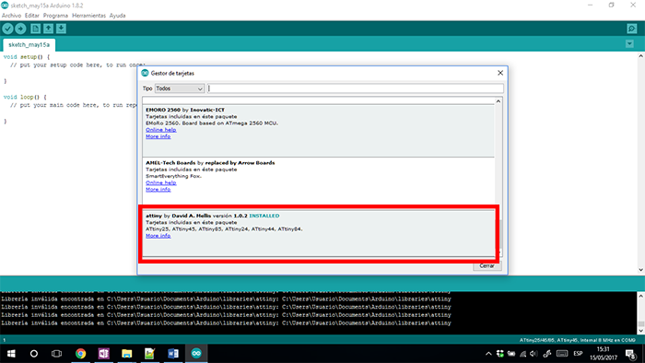
Task: Open the notepad app icon in taskbar
Action: [x=149, y=354]
